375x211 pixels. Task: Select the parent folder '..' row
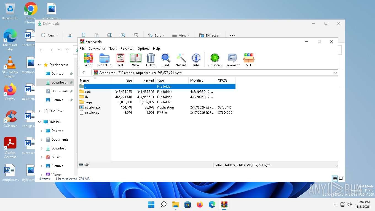pos(157,87)
